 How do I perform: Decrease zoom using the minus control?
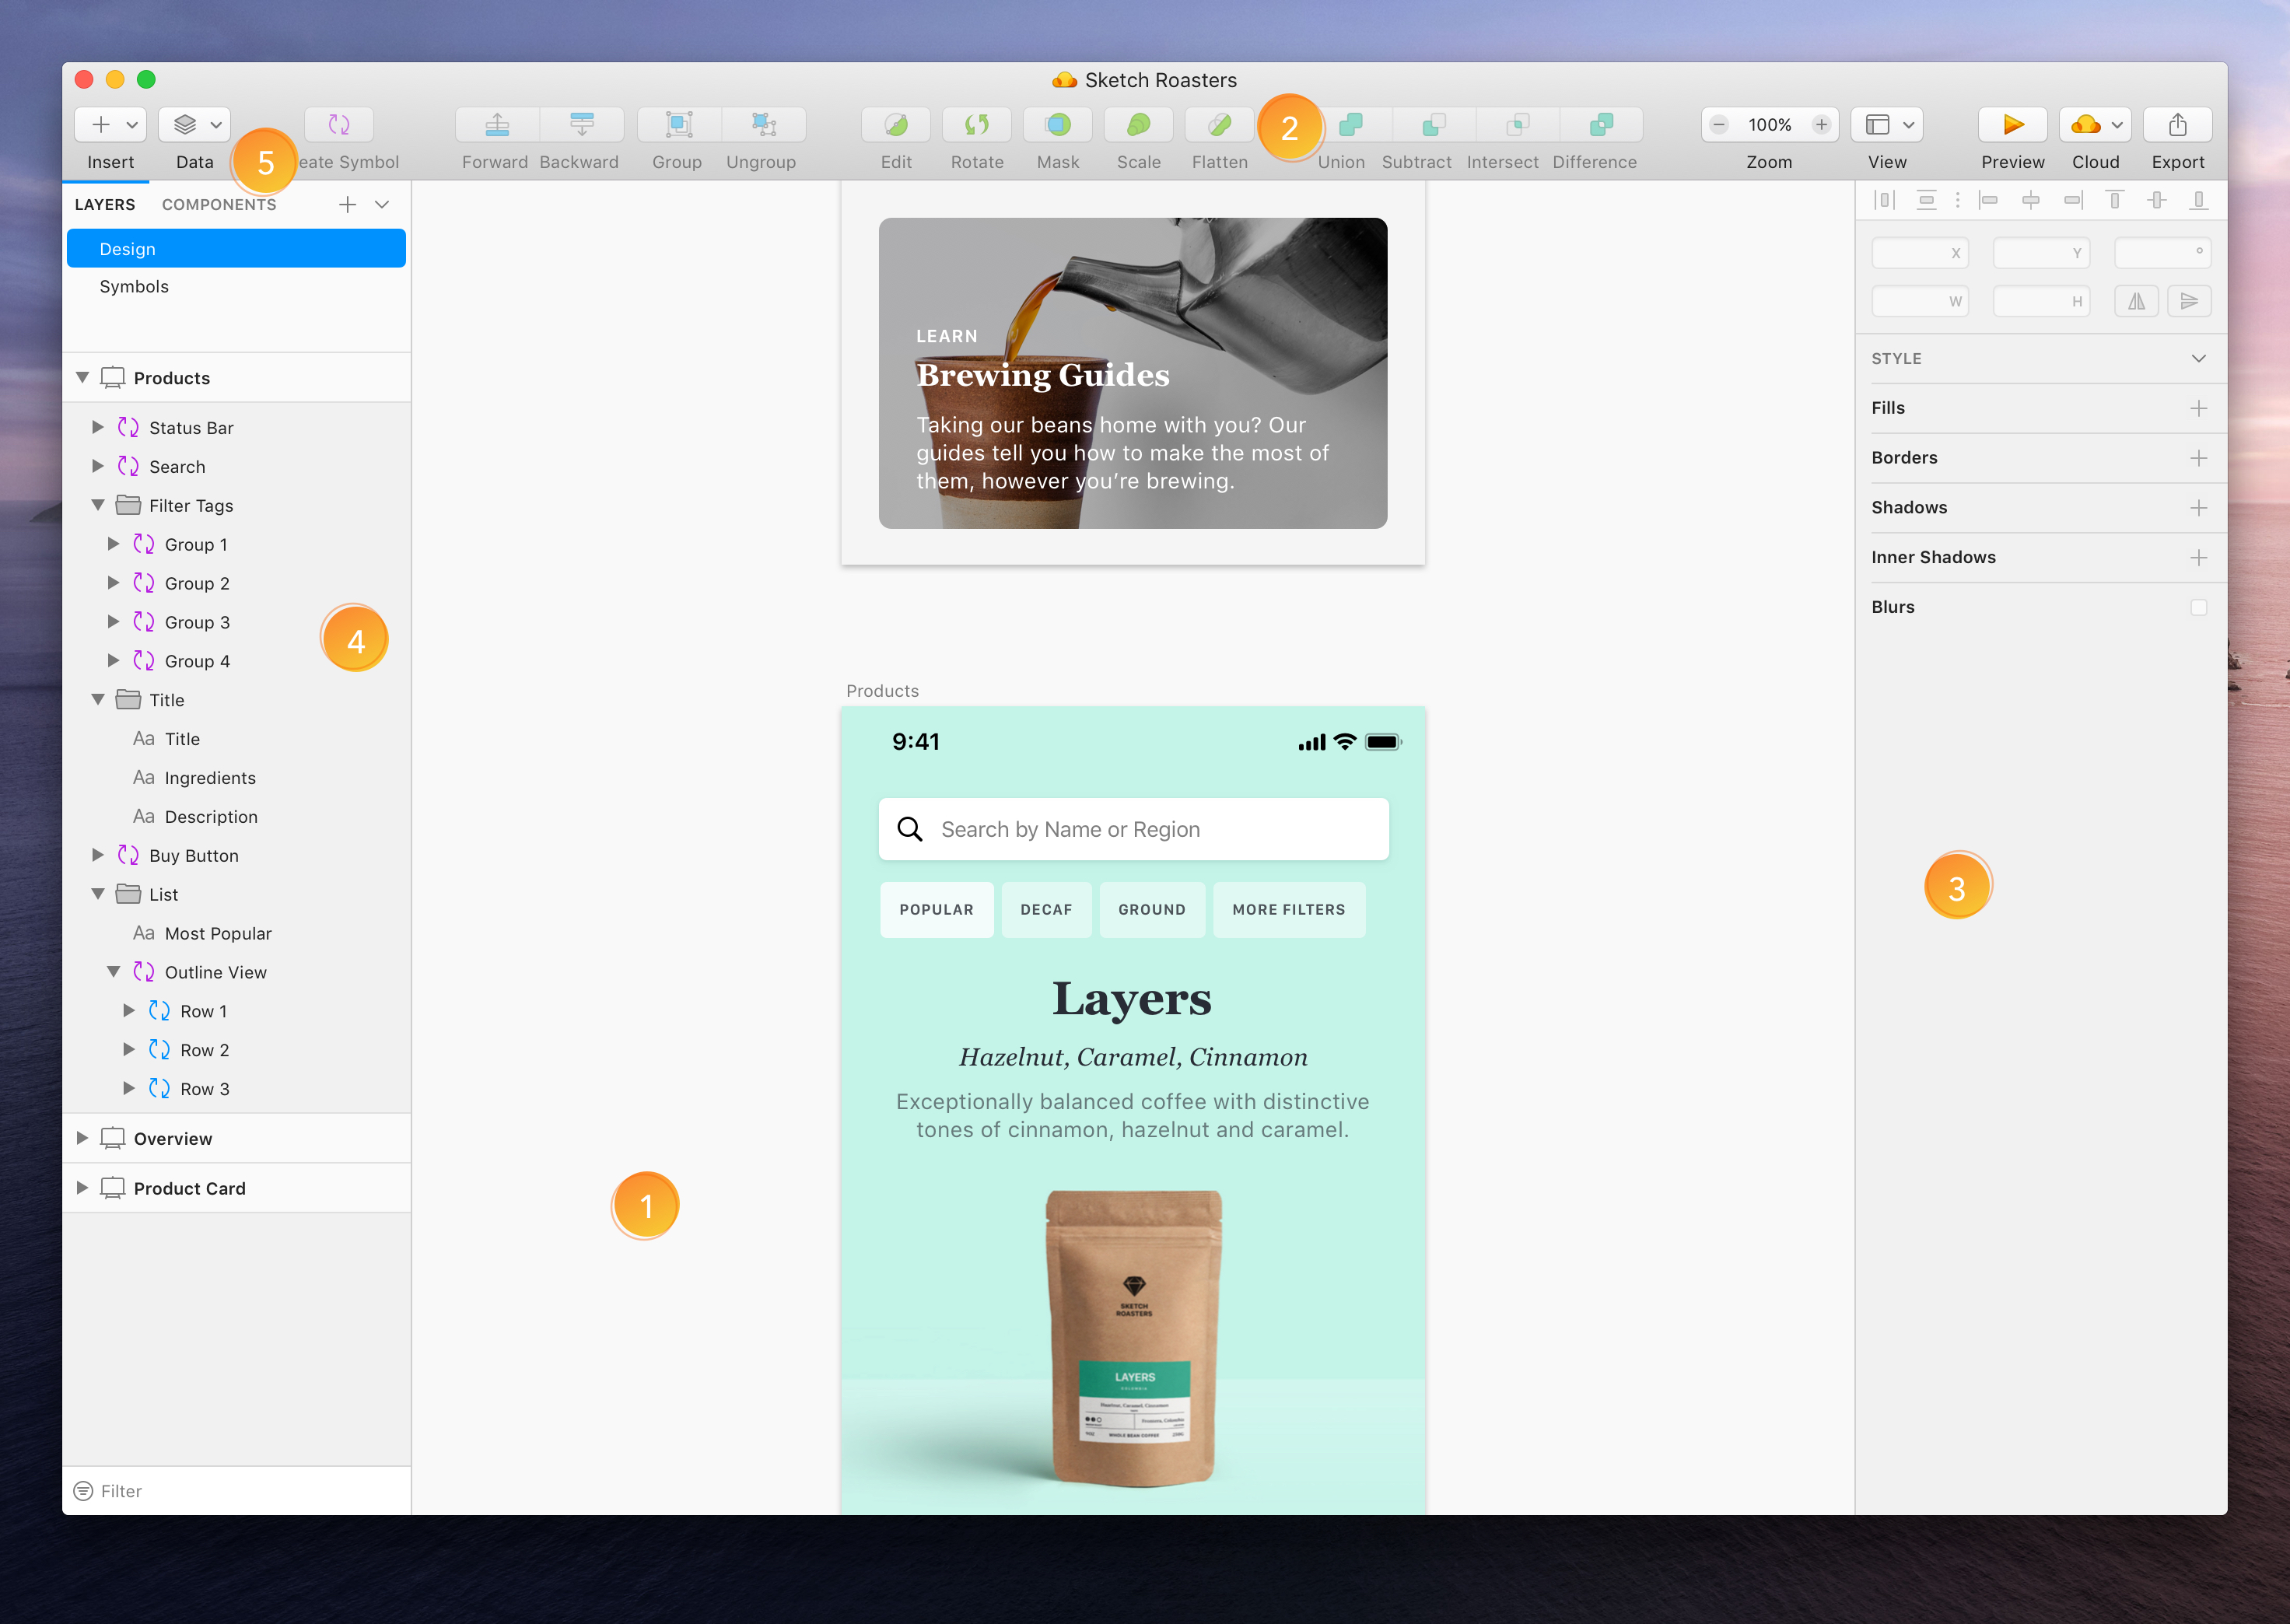pos(1719,124)
